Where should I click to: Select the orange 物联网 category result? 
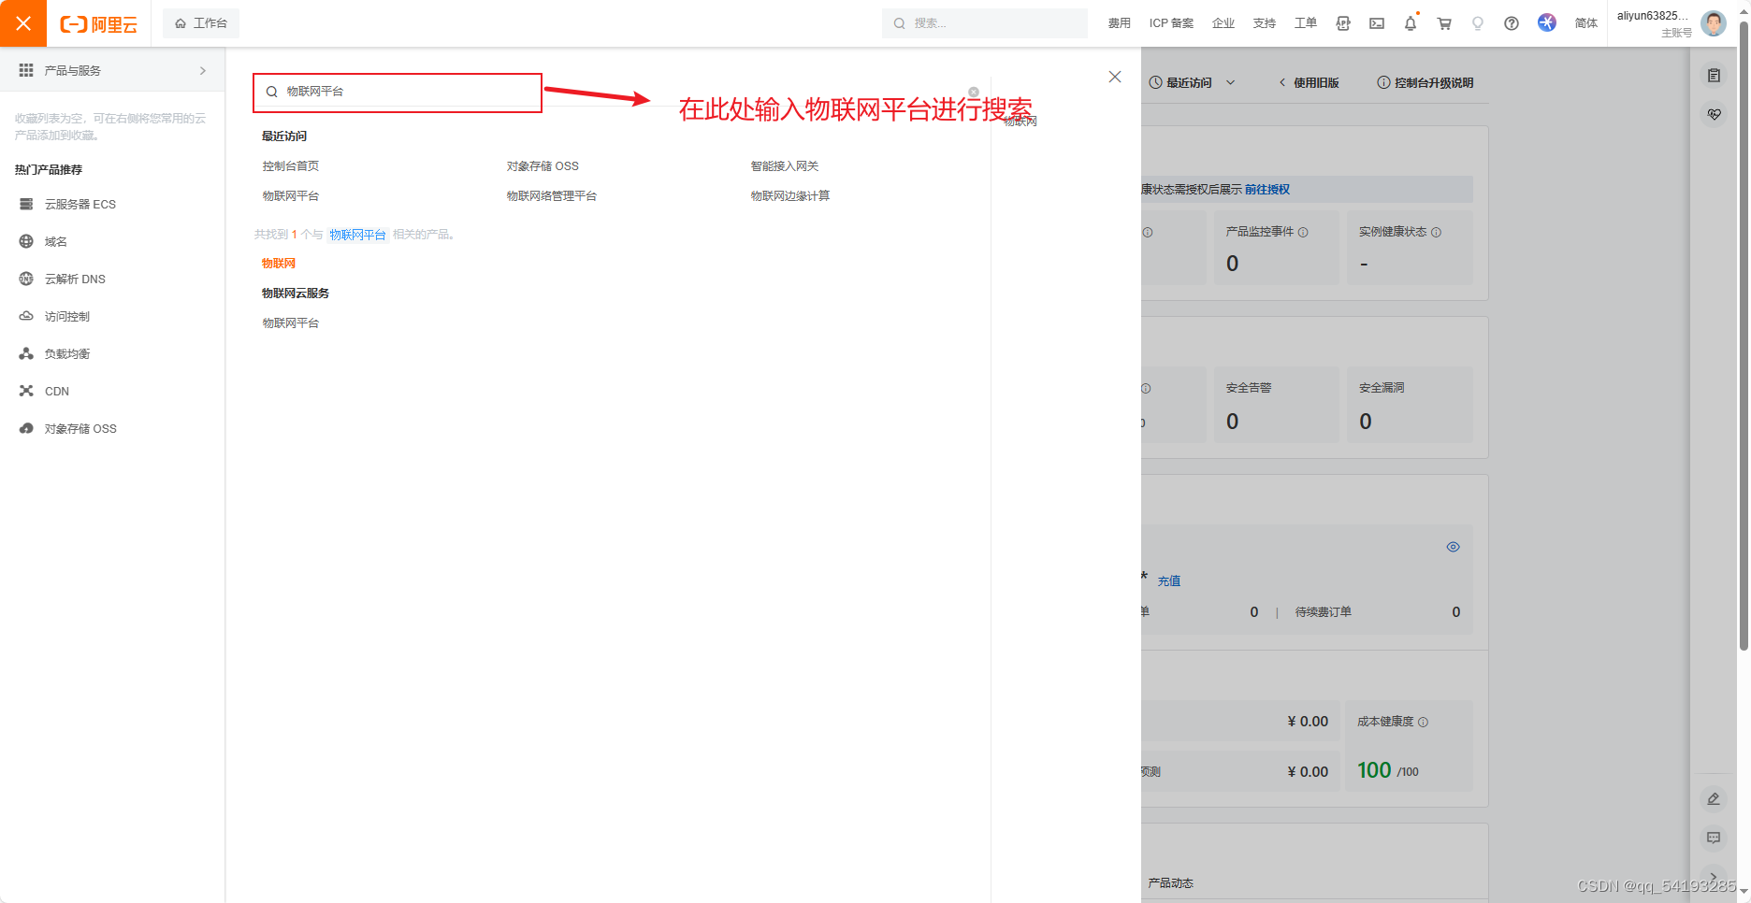point(279,264)
